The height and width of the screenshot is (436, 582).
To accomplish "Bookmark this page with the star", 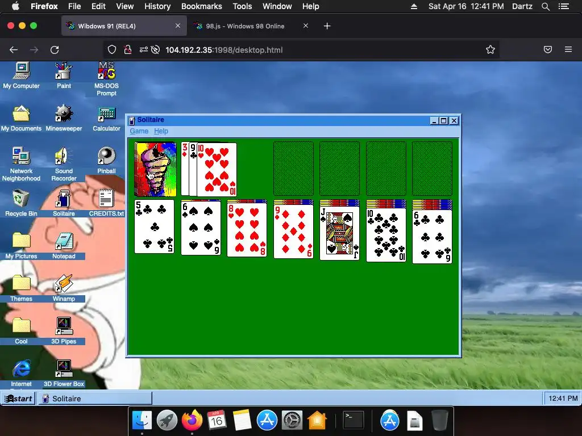I will [490, 50].
